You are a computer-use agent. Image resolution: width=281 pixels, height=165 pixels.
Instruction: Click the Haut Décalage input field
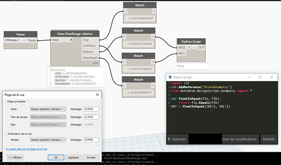pos(91,109)
